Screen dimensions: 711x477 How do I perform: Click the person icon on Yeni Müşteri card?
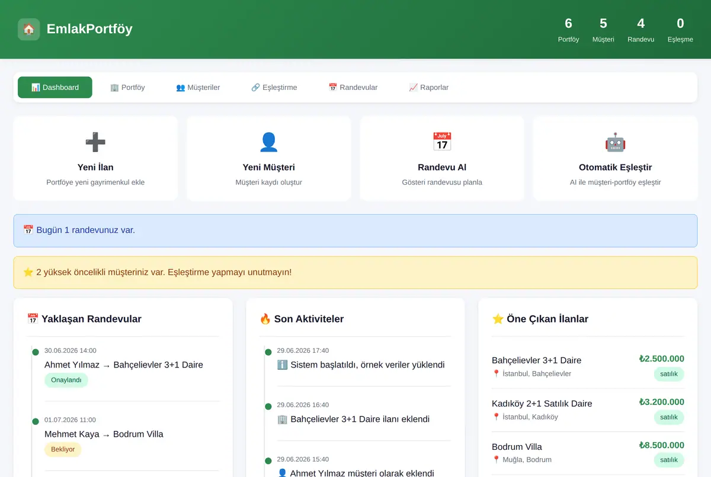[269, 142]
